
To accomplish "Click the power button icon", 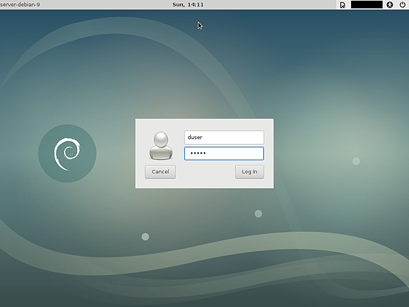I will (402, 5).
